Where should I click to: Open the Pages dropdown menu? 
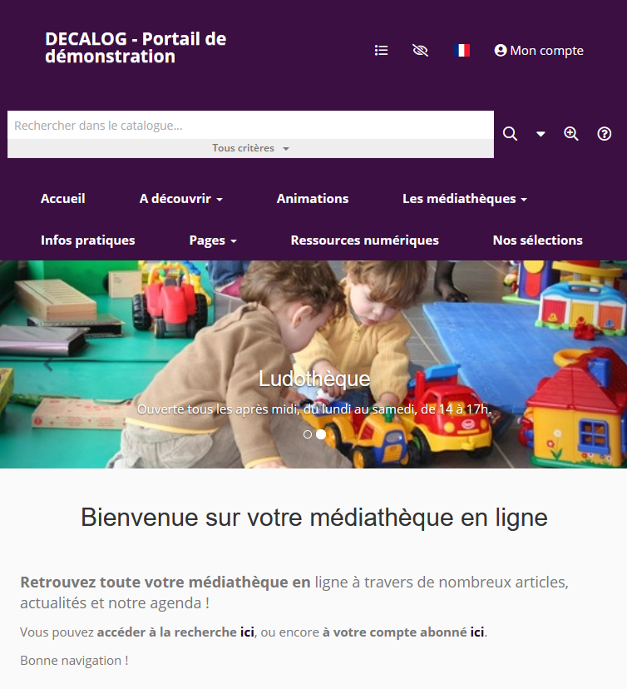[213, 240]
